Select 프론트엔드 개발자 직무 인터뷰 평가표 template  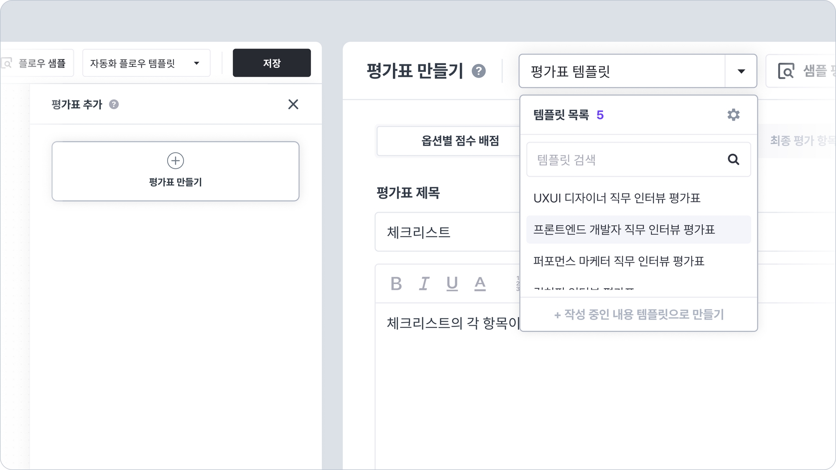624,230
